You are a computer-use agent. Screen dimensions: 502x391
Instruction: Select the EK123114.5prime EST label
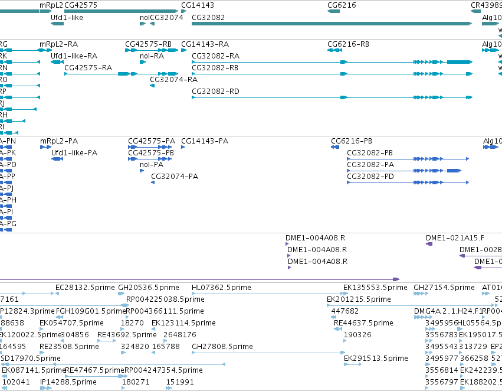click(183, 323)
